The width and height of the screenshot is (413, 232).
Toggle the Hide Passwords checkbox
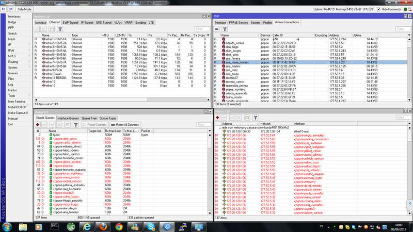[x=379, y=9]
